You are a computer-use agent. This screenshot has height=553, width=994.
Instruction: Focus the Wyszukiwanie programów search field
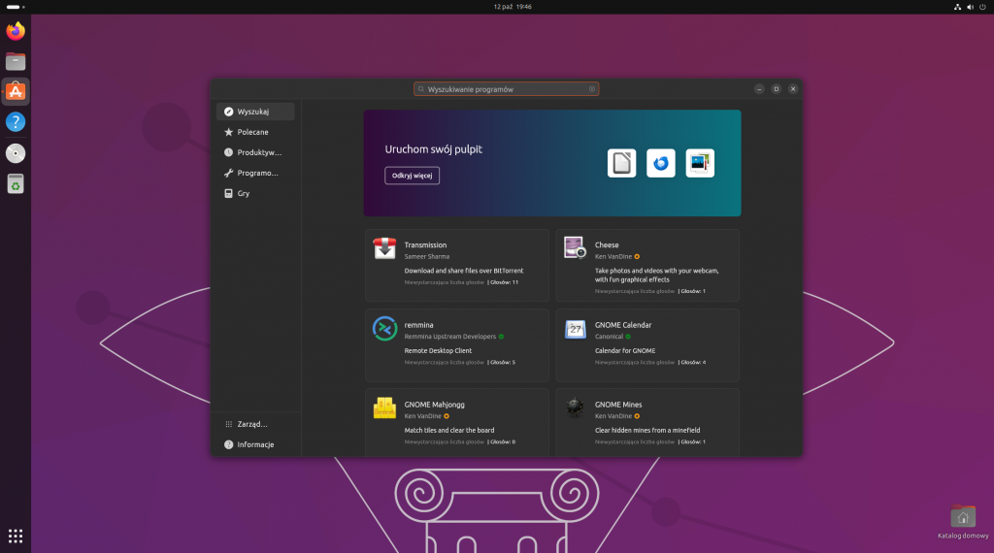[x=507, y=89]
